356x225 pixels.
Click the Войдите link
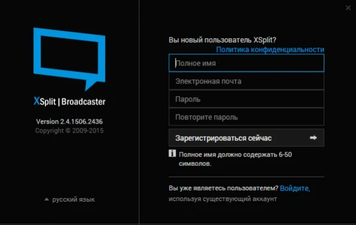point(295,188)
